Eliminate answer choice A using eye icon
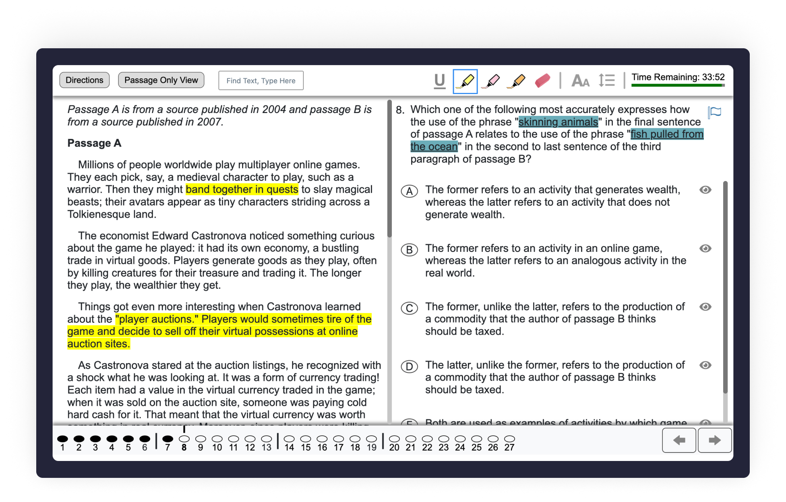The image size is (786, 502). (x=705, y=190)
